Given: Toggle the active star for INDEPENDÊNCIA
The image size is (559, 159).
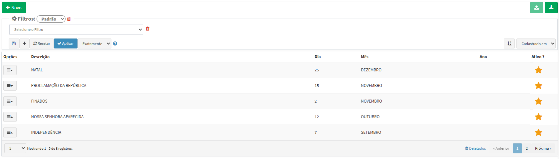Looking at the screenshot, I should (x=538, y=132).
